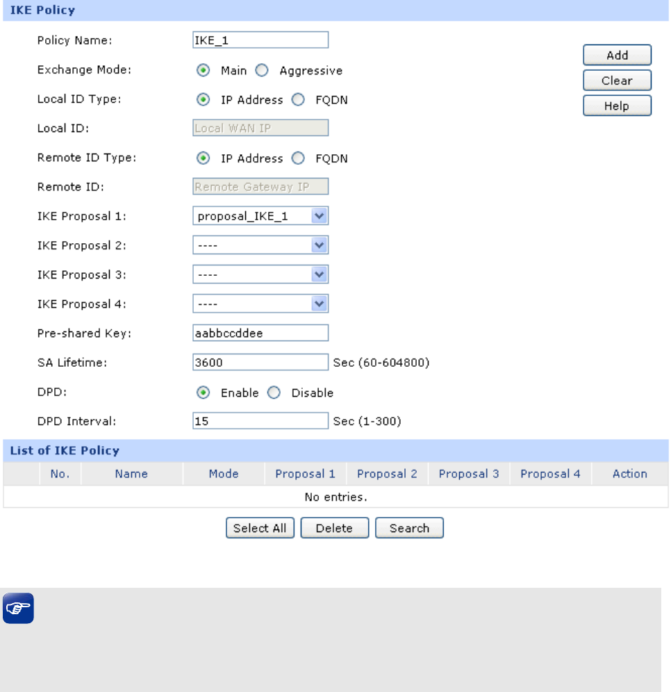This screenshot has height=692, width=671.
Task: Click the 'Sec (60-604800)' hint text
Action: click(381, 363)
